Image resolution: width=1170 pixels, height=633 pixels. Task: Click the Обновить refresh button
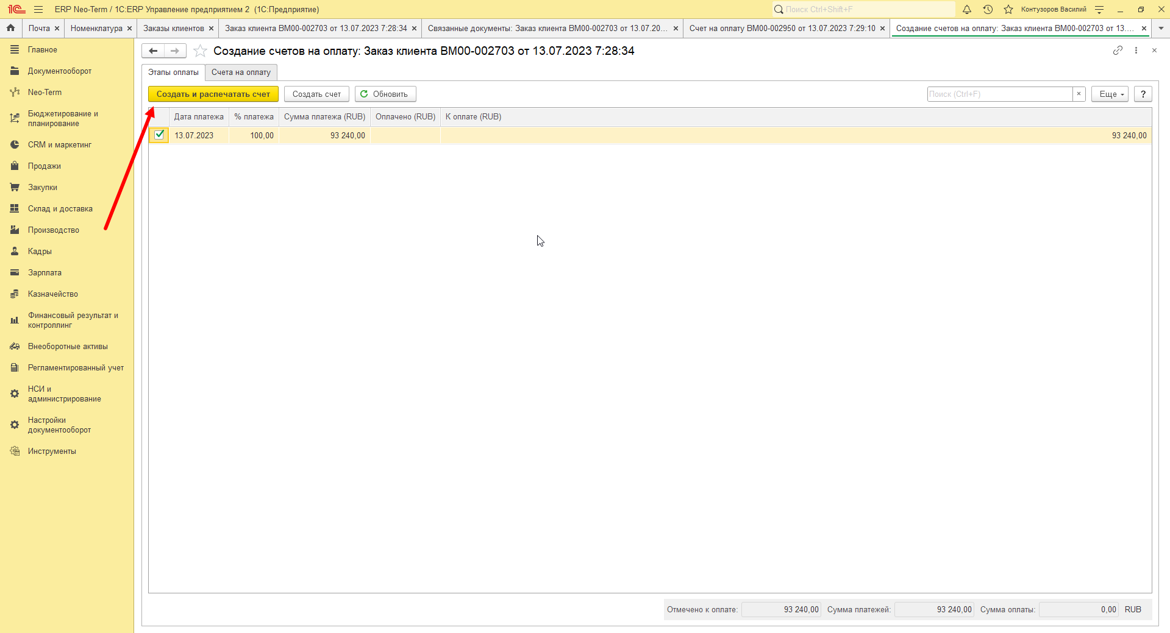tap(385, 94)
